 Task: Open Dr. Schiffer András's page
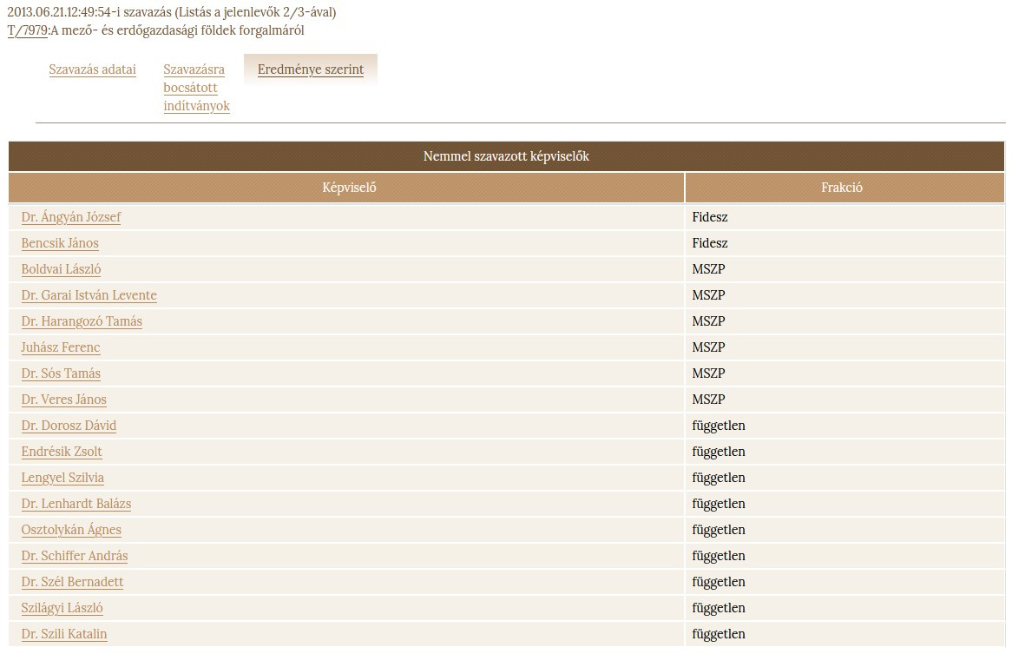pyautogui.click(x=75, y=556)
